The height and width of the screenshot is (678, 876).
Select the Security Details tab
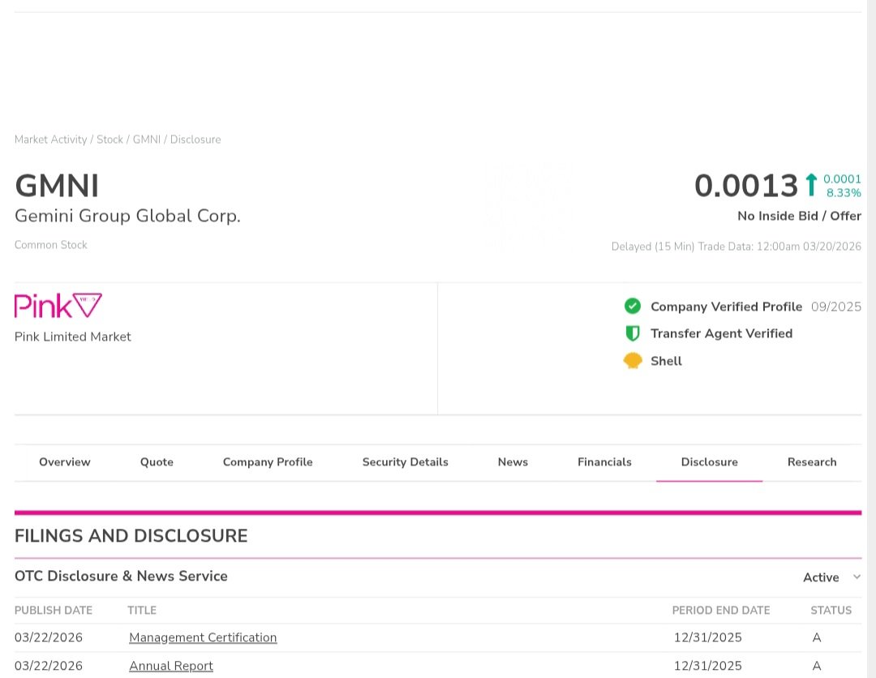405,461
